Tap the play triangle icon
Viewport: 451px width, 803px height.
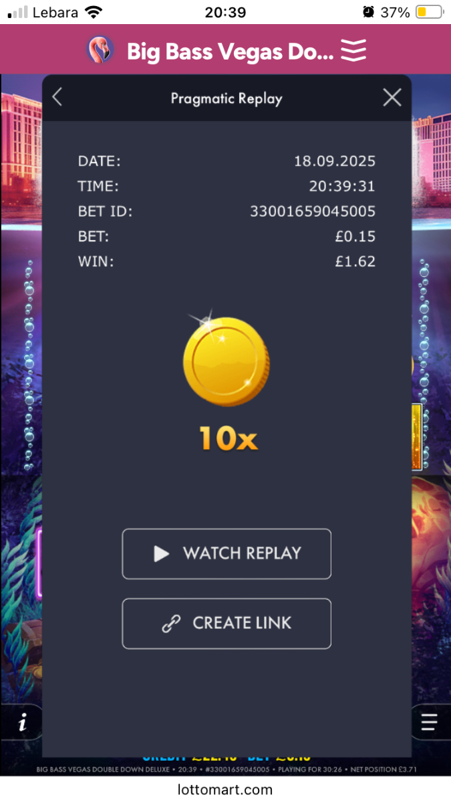(162, 553)
